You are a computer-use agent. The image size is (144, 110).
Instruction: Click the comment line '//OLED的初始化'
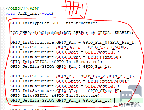[x=22, y=8]
